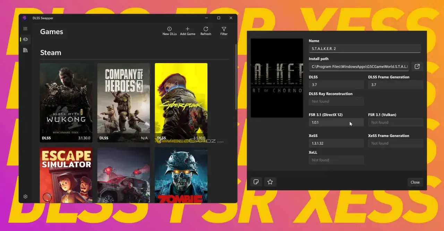
Task: Click Wukong's DLSS 3.1.30.0 version label
Action: (84, 138)
